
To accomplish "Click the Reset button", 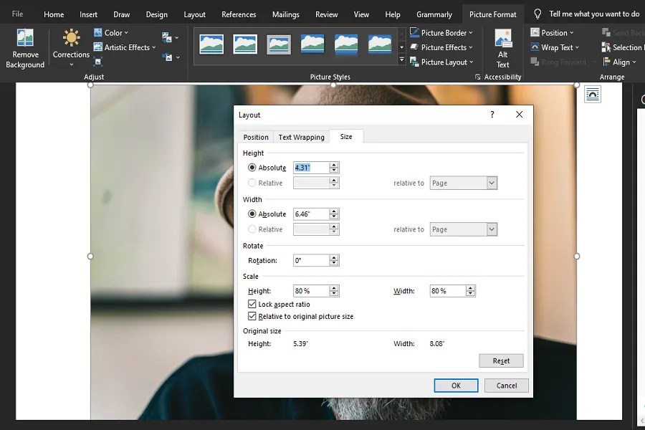I will (x=501, y=360).
